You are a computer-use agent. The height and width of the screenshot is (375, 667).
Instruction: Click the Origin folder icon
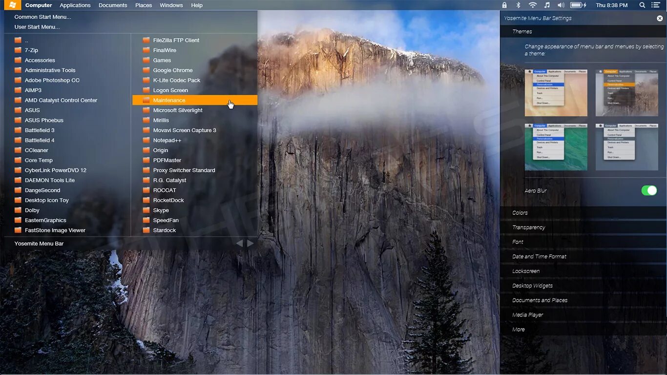pyautogui.click(x=146, y=150)
